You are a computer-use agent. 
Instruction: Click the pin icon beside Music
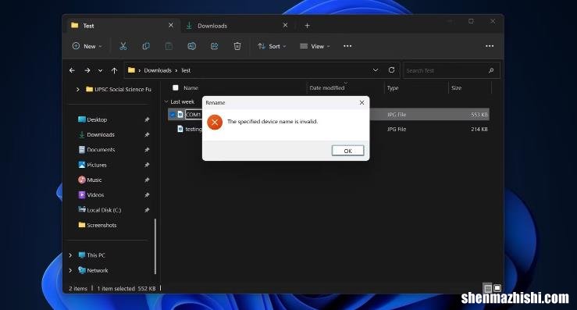(x=147, y=180)
